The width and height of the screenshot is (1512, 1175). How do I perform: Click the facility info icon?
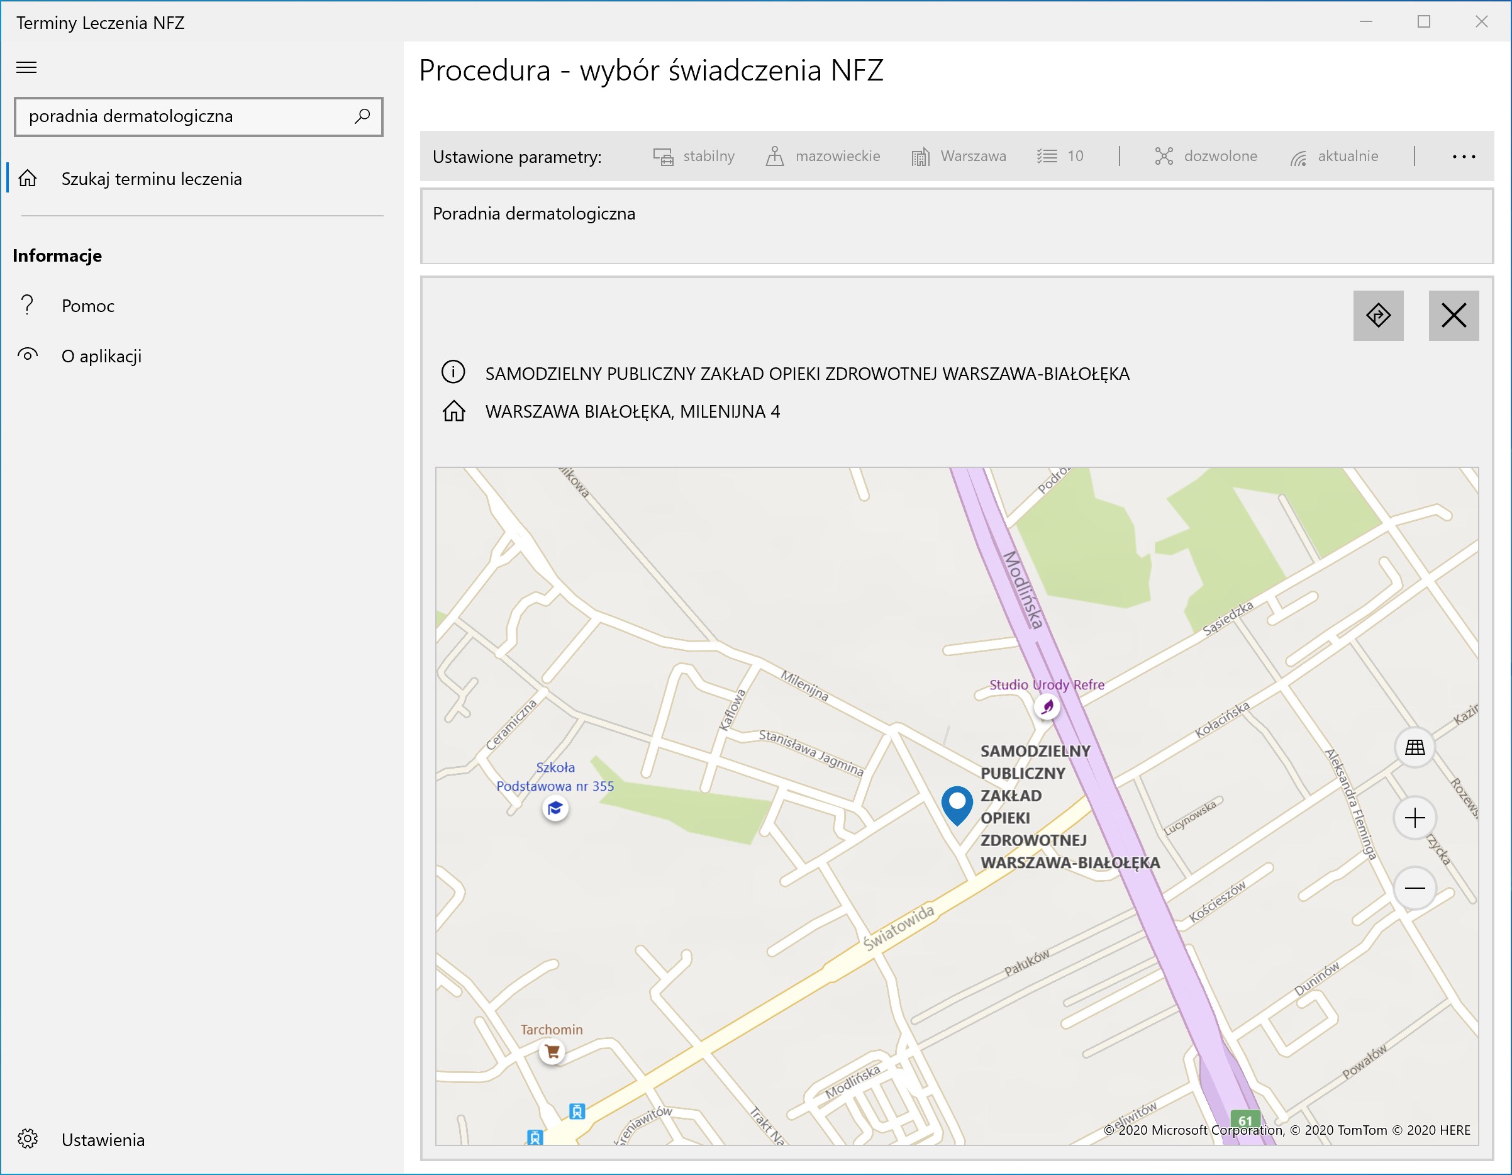coord(453,372)
